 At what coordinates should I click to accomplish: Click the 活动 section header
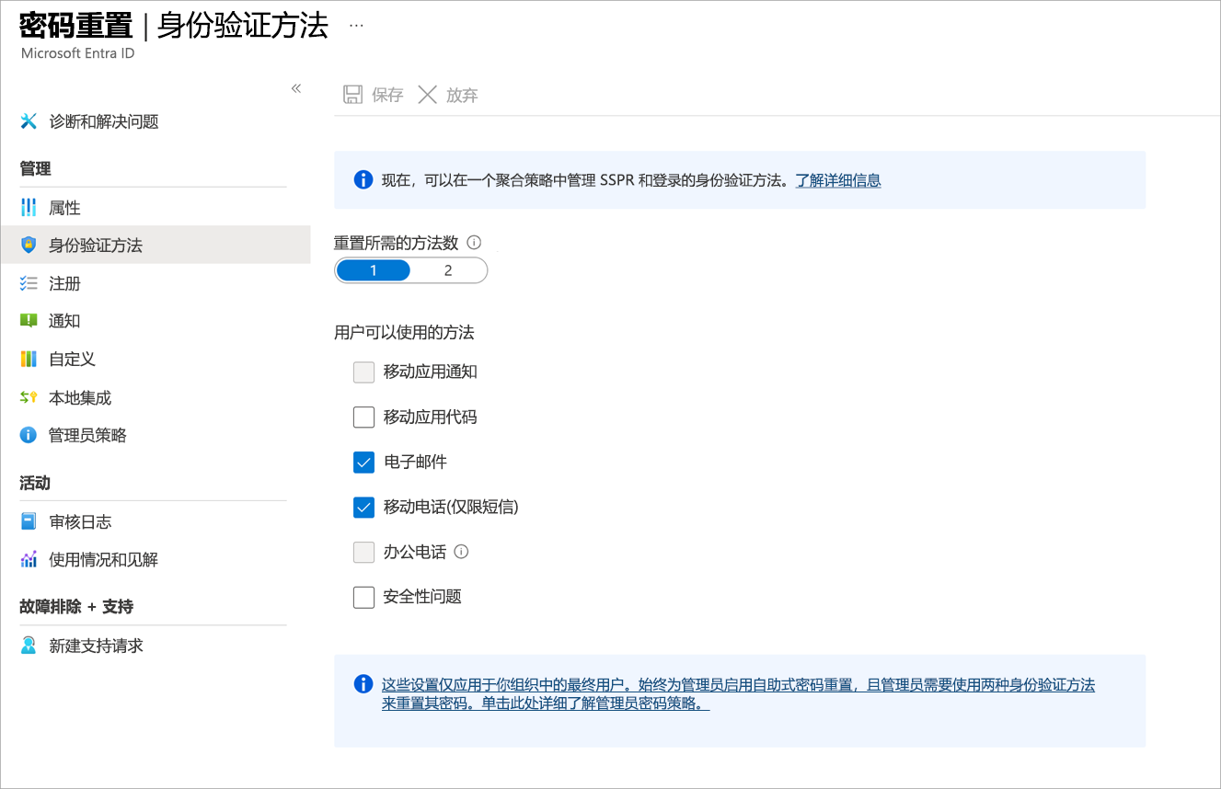35,483
